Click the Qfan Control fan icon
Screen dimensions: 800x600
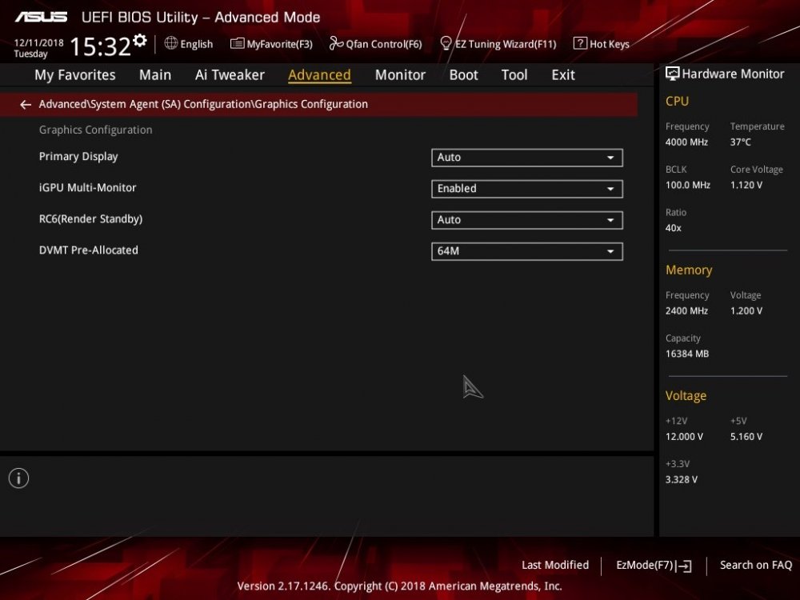pos(336,43)
